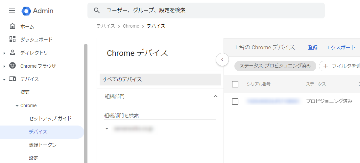Click the Chrome breadcrumb link
This screenshot has width=360, height=163.
point(131,26)
